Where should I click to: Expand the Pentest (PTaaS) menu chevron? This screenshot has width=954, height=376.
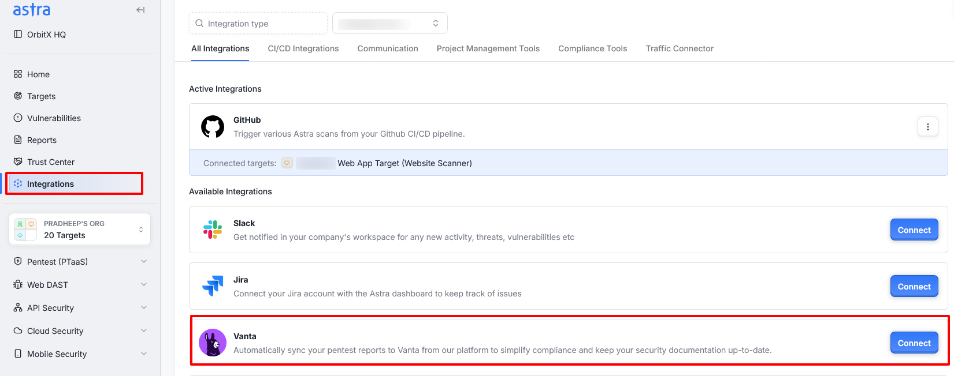tap(144, 261)
